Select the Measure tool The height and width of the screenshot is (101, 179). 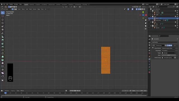point(3,37)
